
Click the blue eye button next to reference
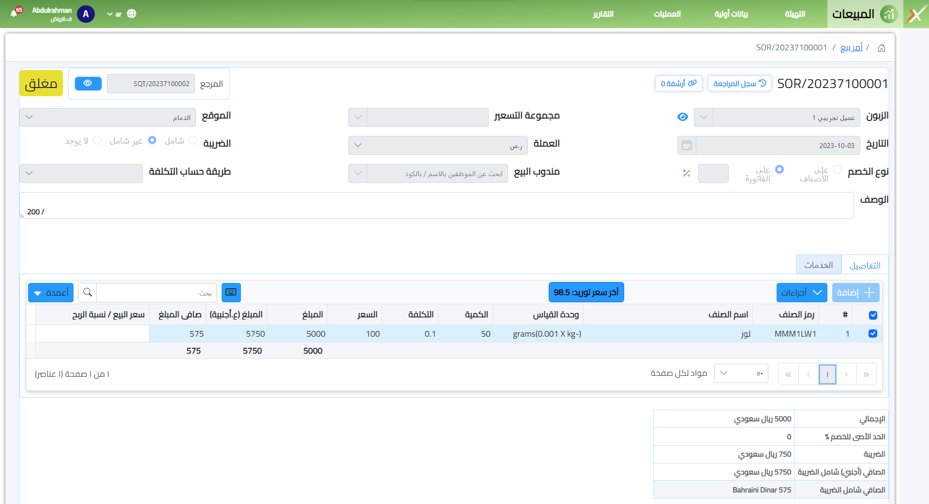coord(88,83)
